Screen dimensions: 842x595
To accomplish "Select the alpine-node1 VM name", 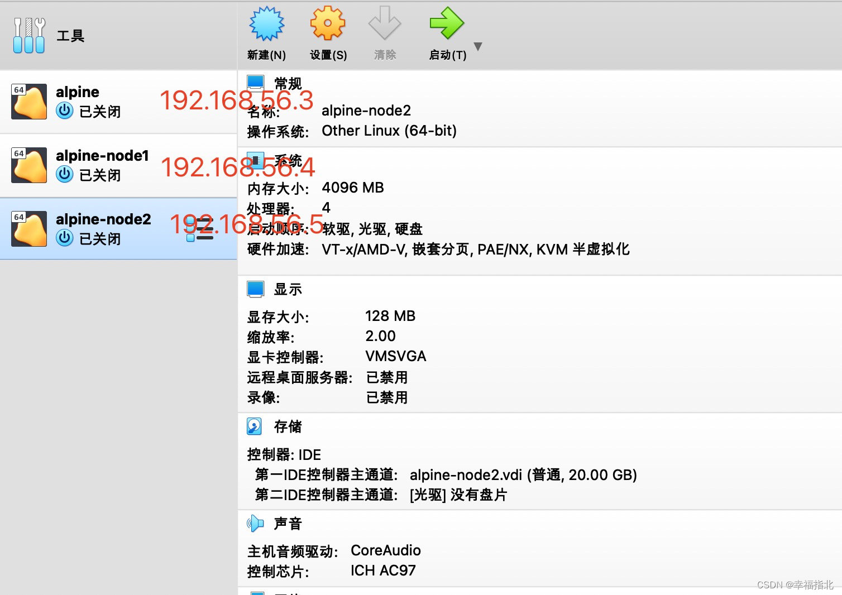I will click(x=103, y=155).
